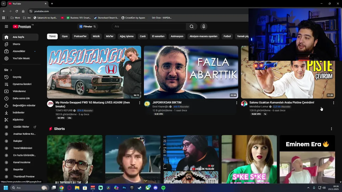Open Spotify from the taskbar
This screenshot has width=342, height=192.
click(x=163, y=188)
